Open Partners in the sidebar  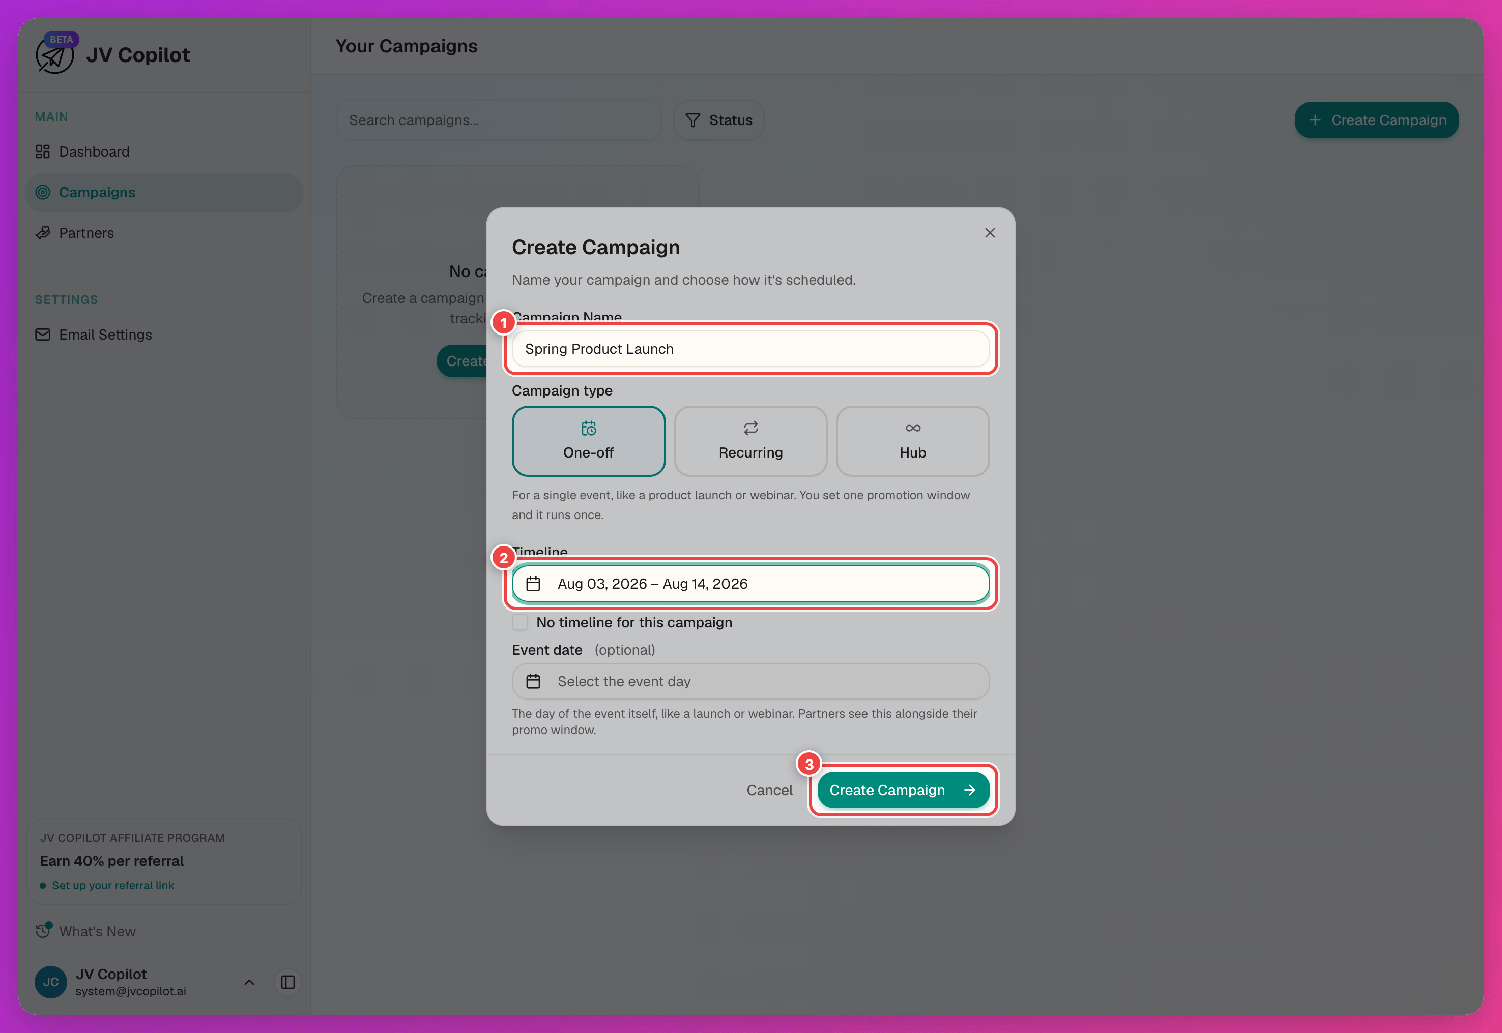click(x=164, y=233)
